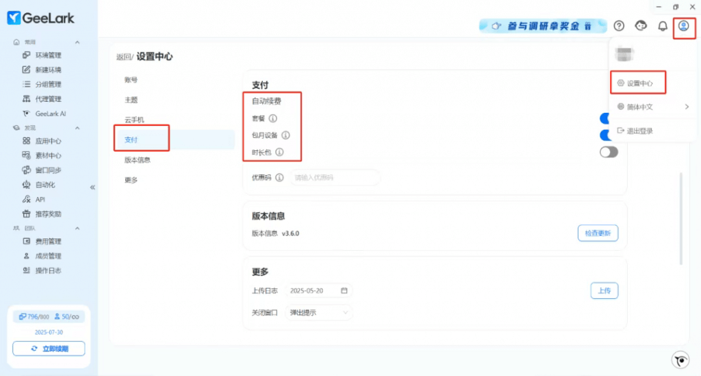701x376 pixels.
Task: Collapse the sidebar with double-chevron icon
Action: click(x=92, y=187)
